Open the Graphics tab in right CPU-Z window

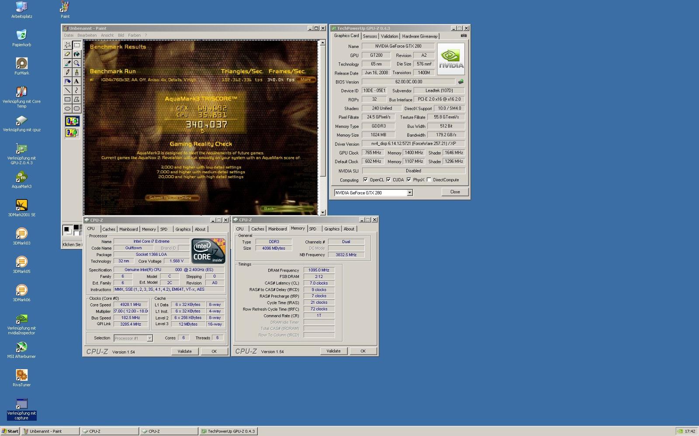pos(332,229)
